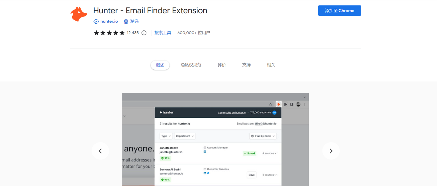Click the bookmark star in the screenshot toolbar

click(271, 104)
